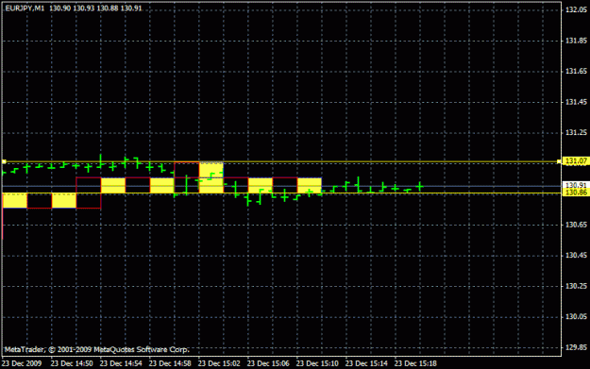Select the 132.05 price scale value
Image resolution: width=590 pixels, height=369 pixels.
pos(576,9)
